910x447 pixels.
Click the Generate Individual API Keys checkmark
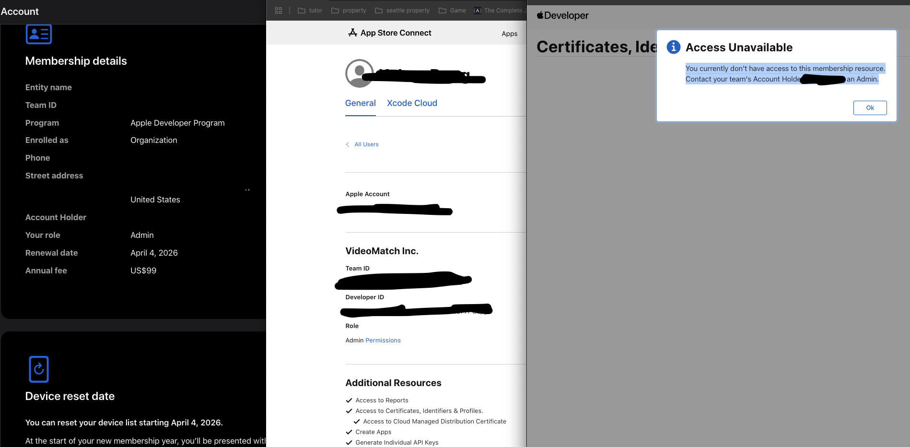click(x=349, y=442)
